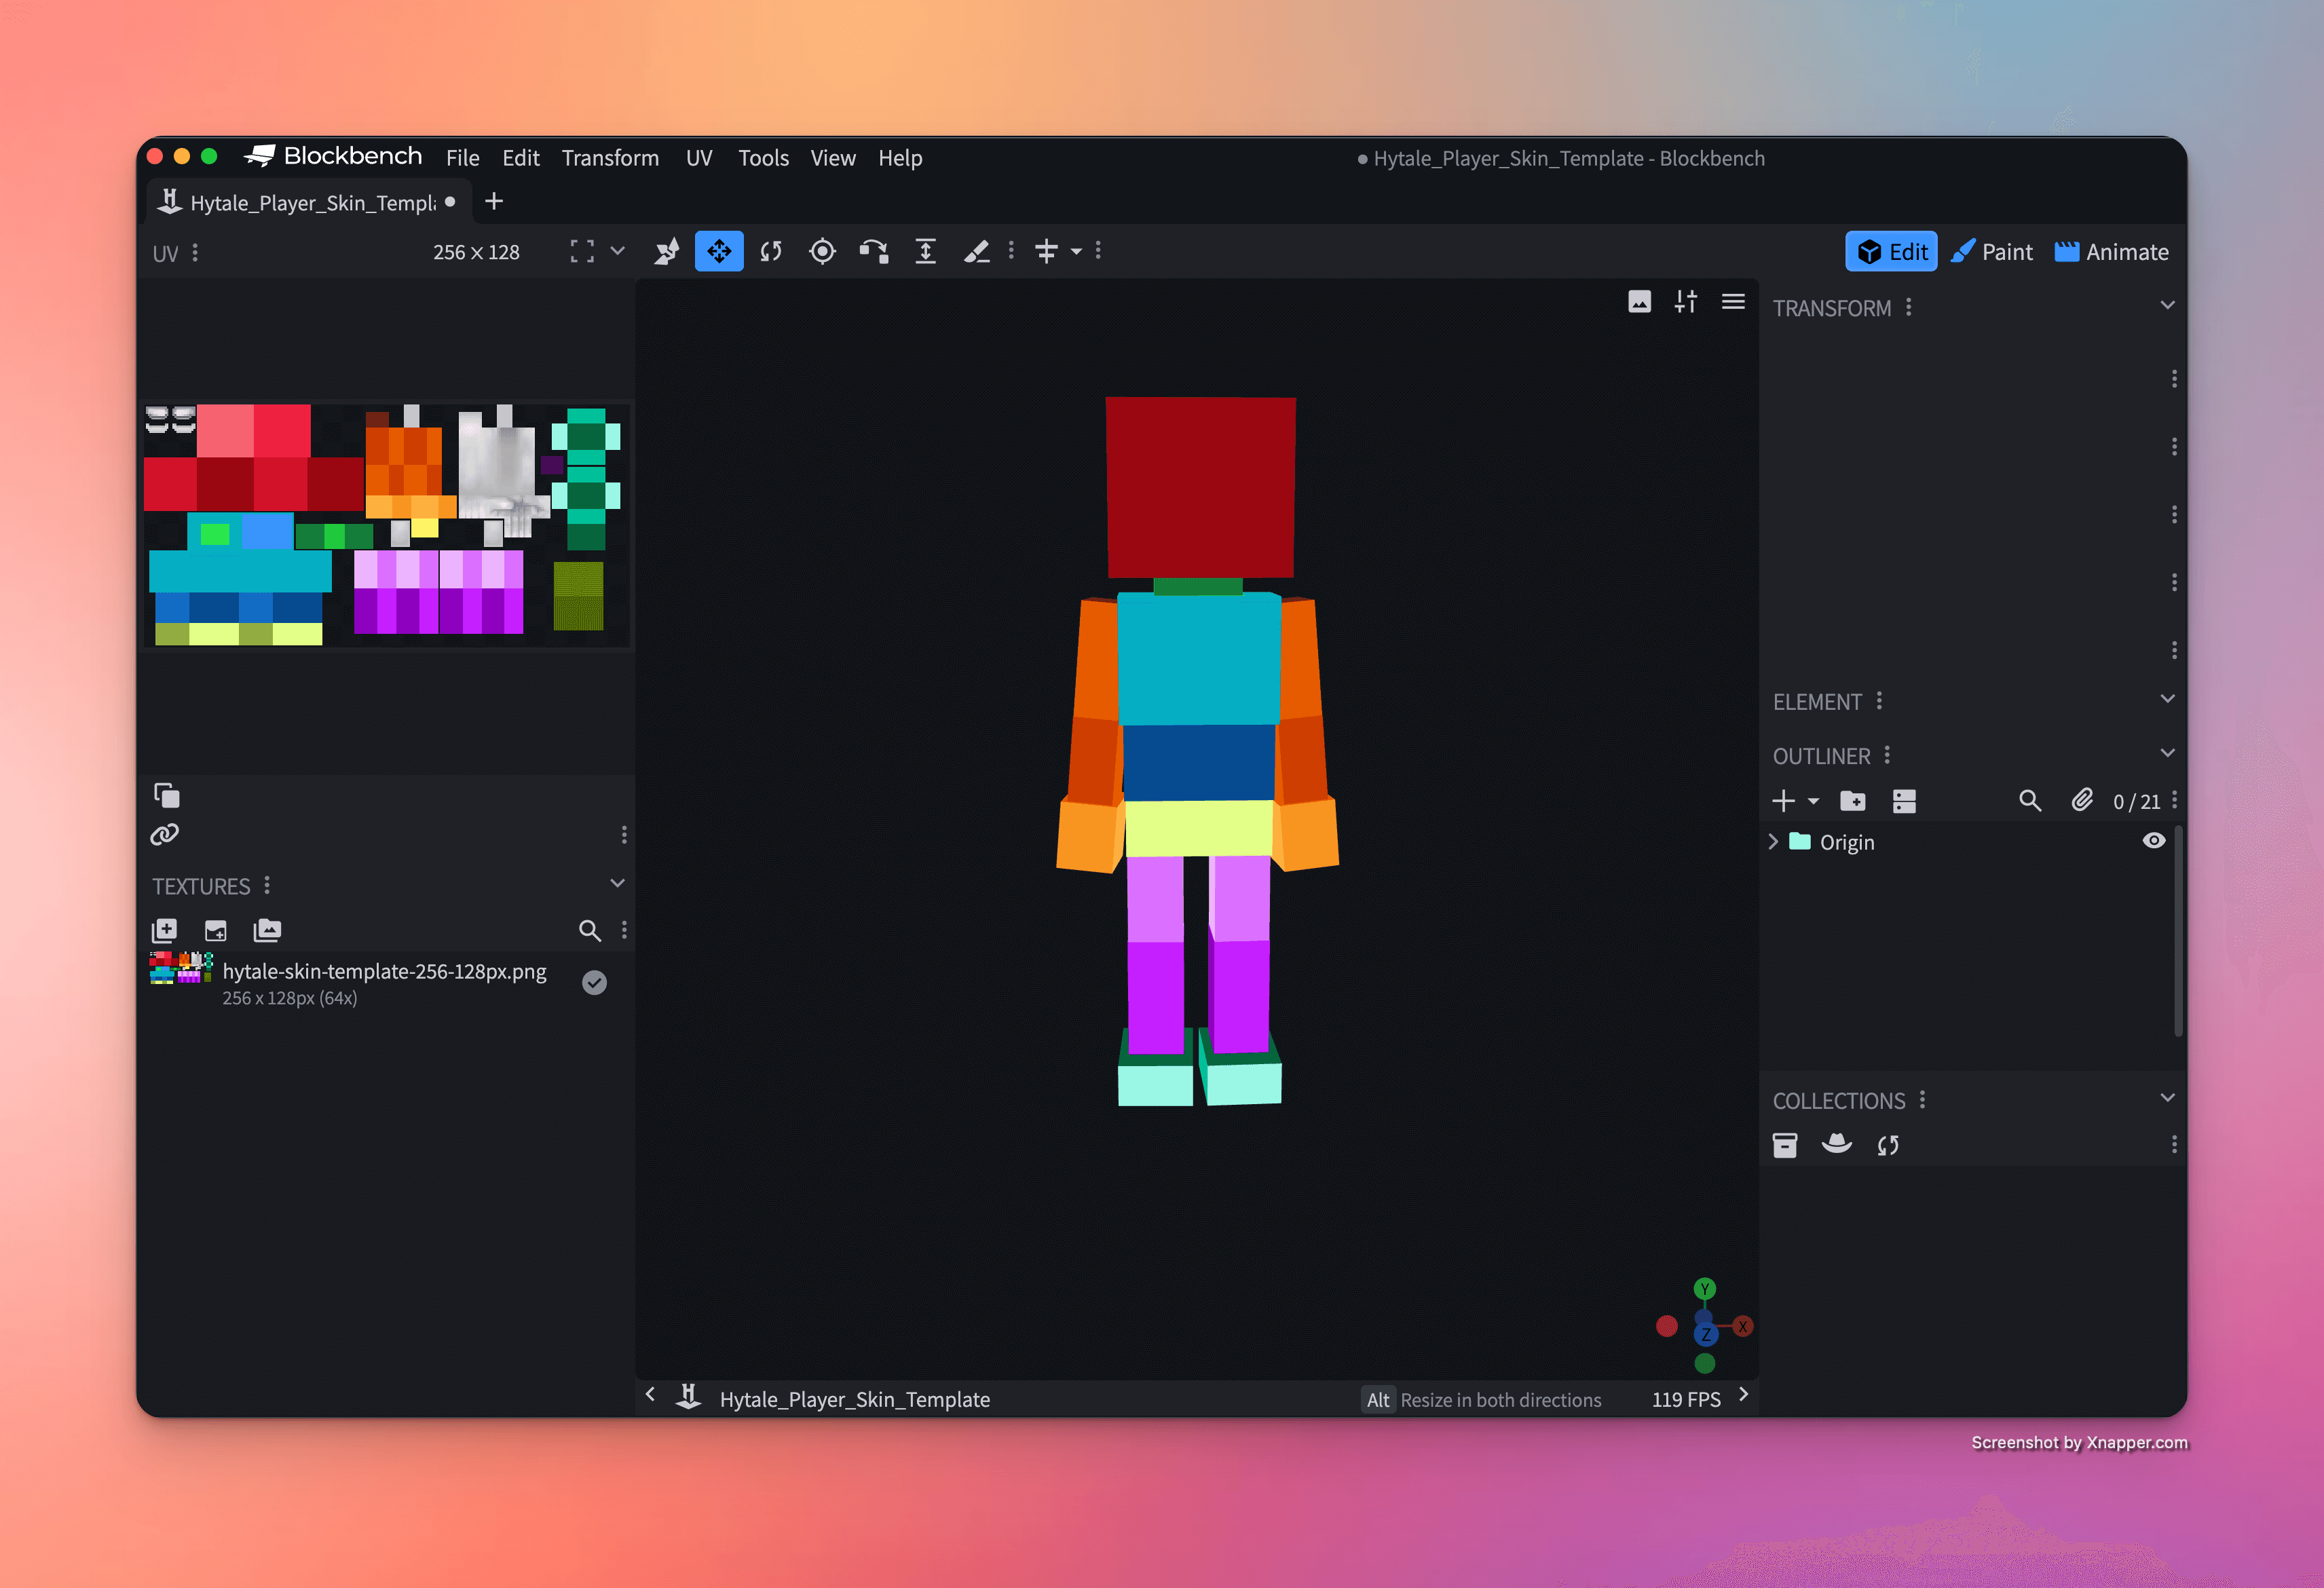Collapse the Collections panel
This screenshot has height=1588, width=2324.
tap(2167, 1098)
